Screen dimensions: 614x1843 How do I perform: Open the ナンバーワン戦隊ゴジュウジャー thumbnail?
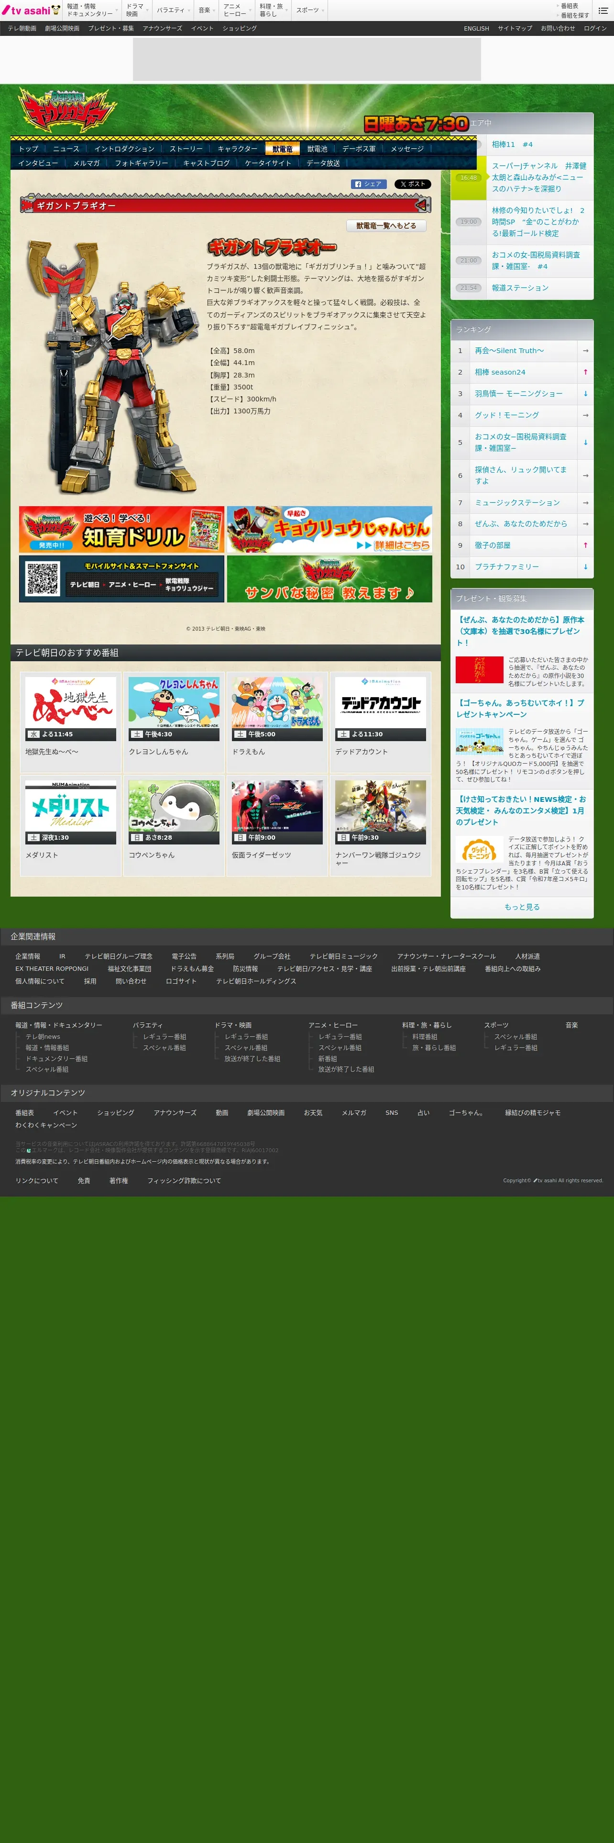pyautogui.click(x=380, y=812)
